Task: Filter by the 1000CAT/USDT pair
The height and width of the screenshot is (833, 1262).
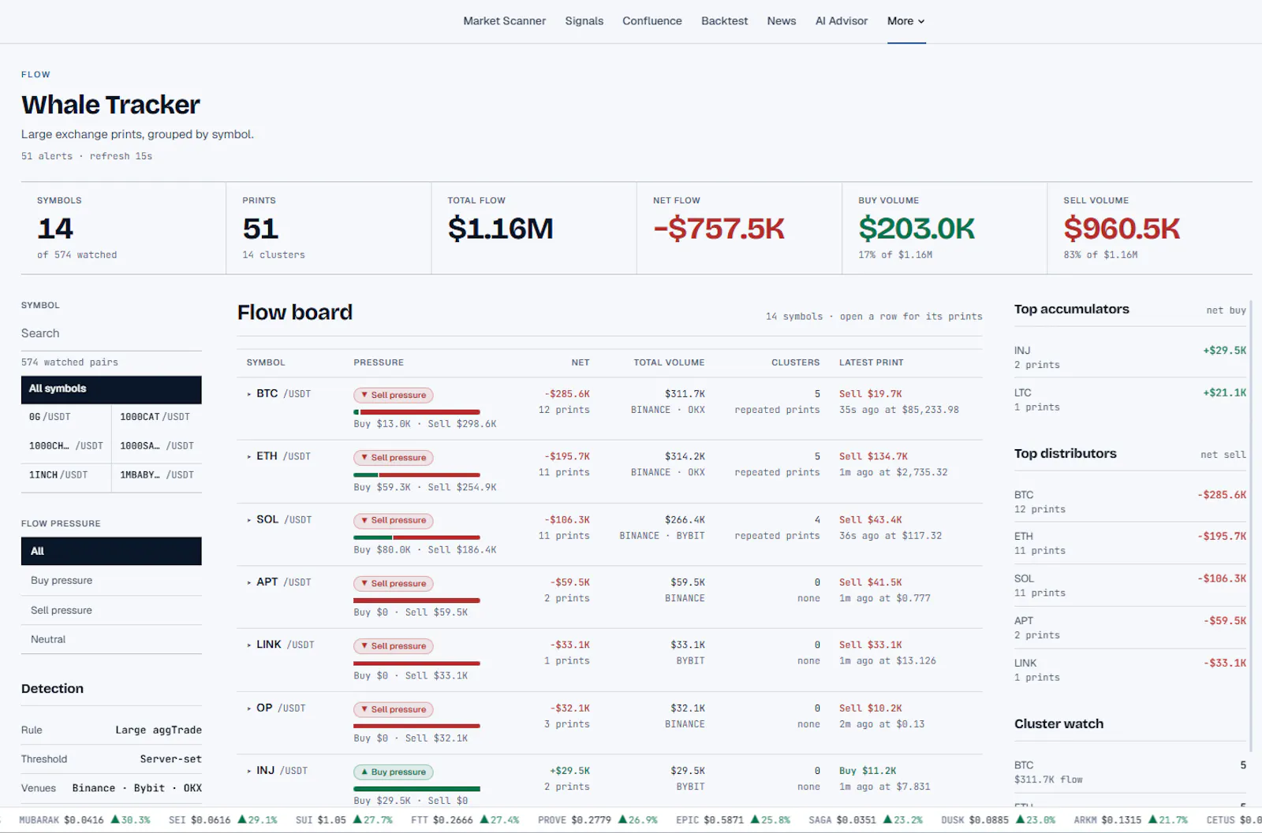Action: click(157, 417)
